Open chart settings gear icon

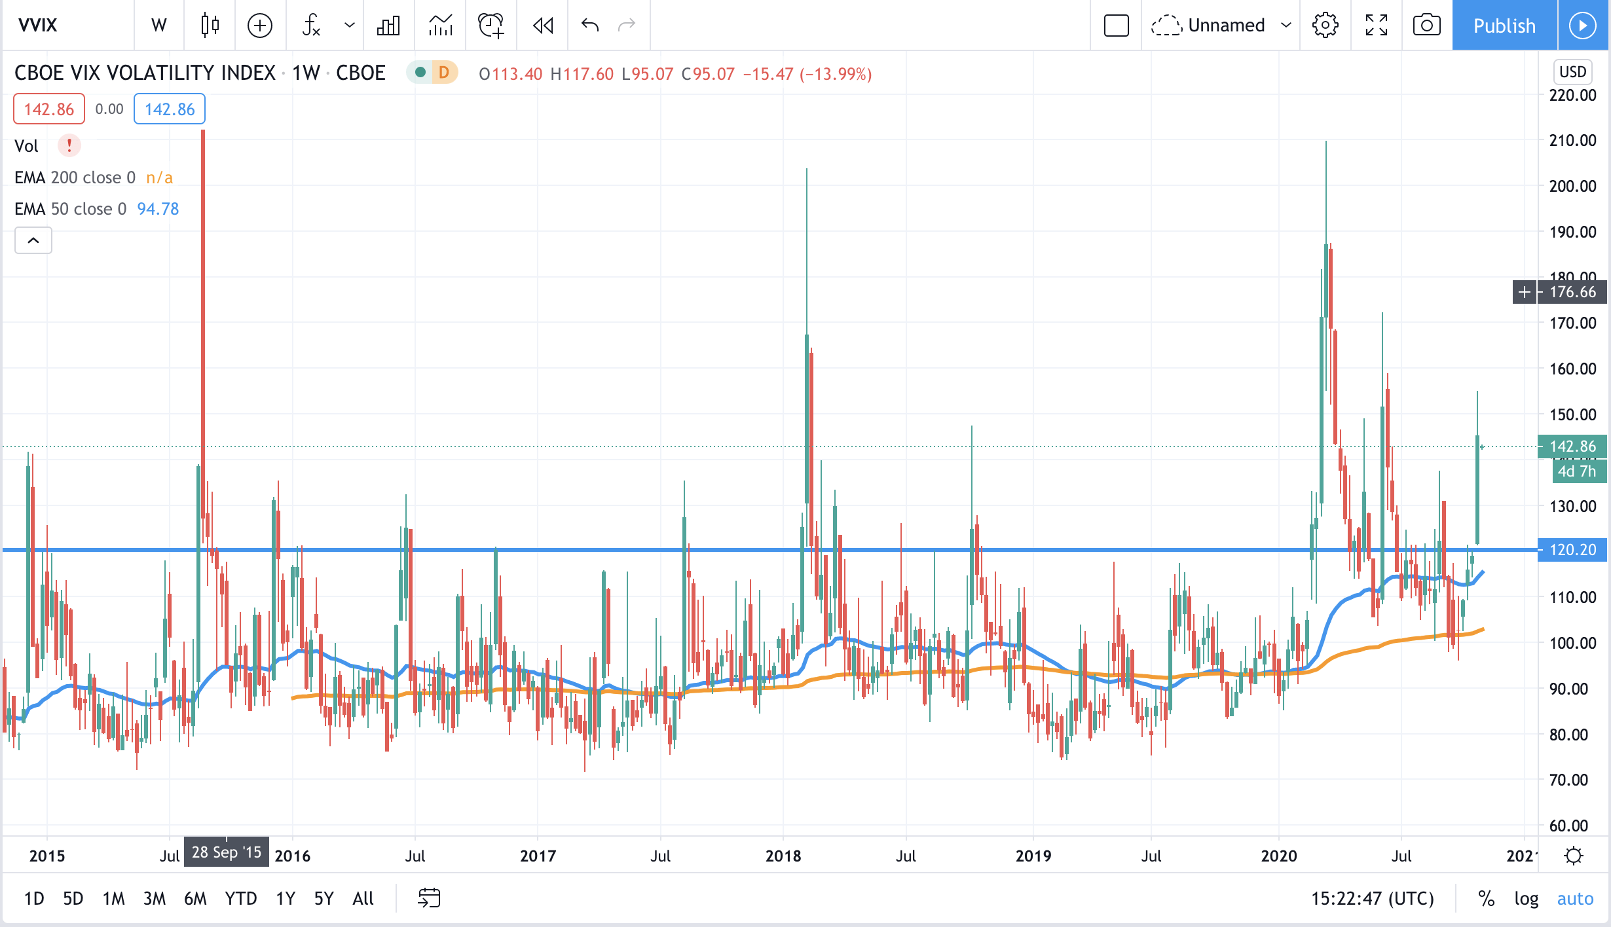coord(1325,25)
